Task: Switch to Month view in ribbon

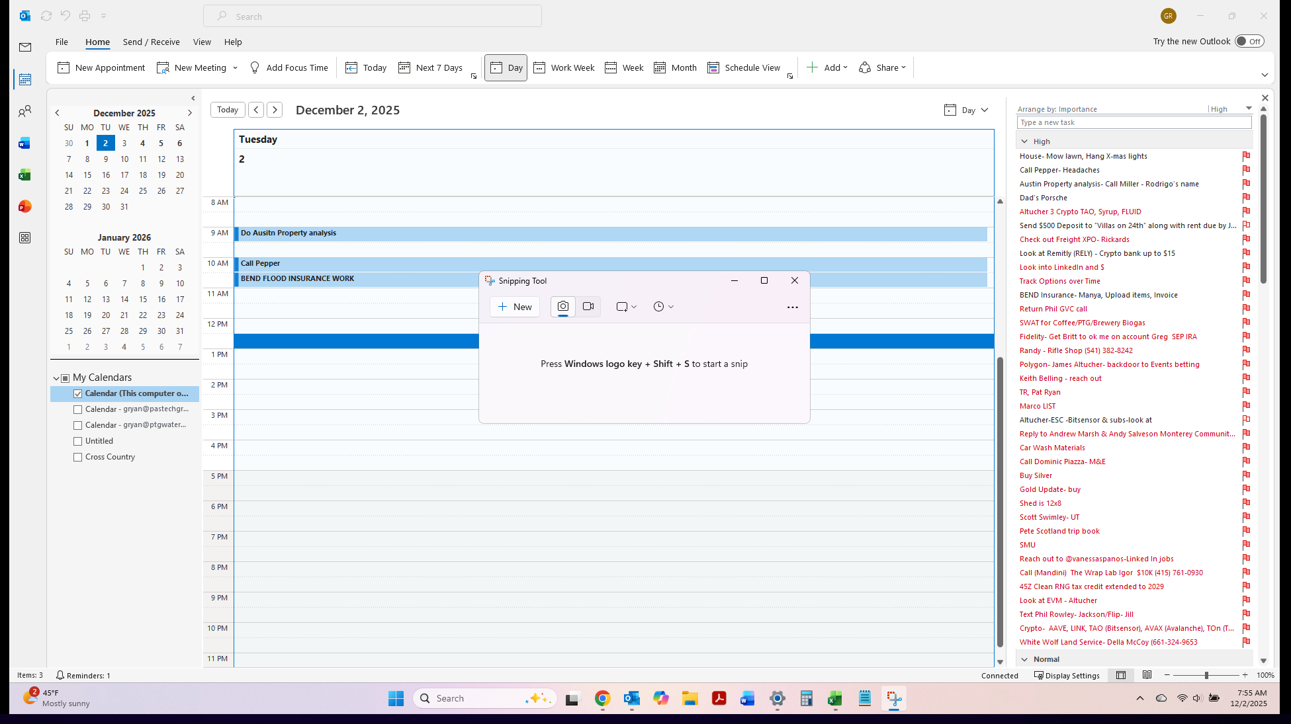Action: [675, 67]
